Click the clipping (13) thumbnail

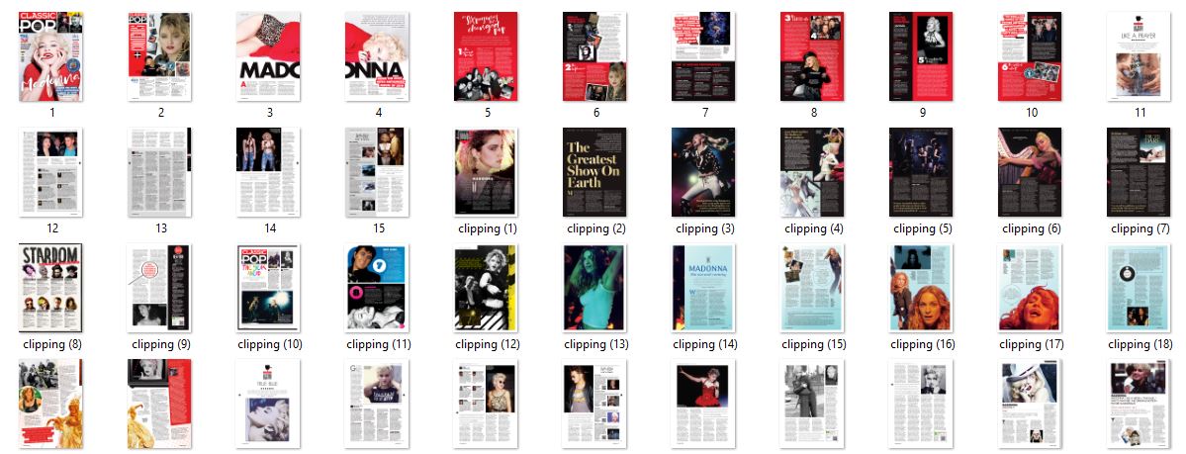pyautogui.click(x=595, y=288)
